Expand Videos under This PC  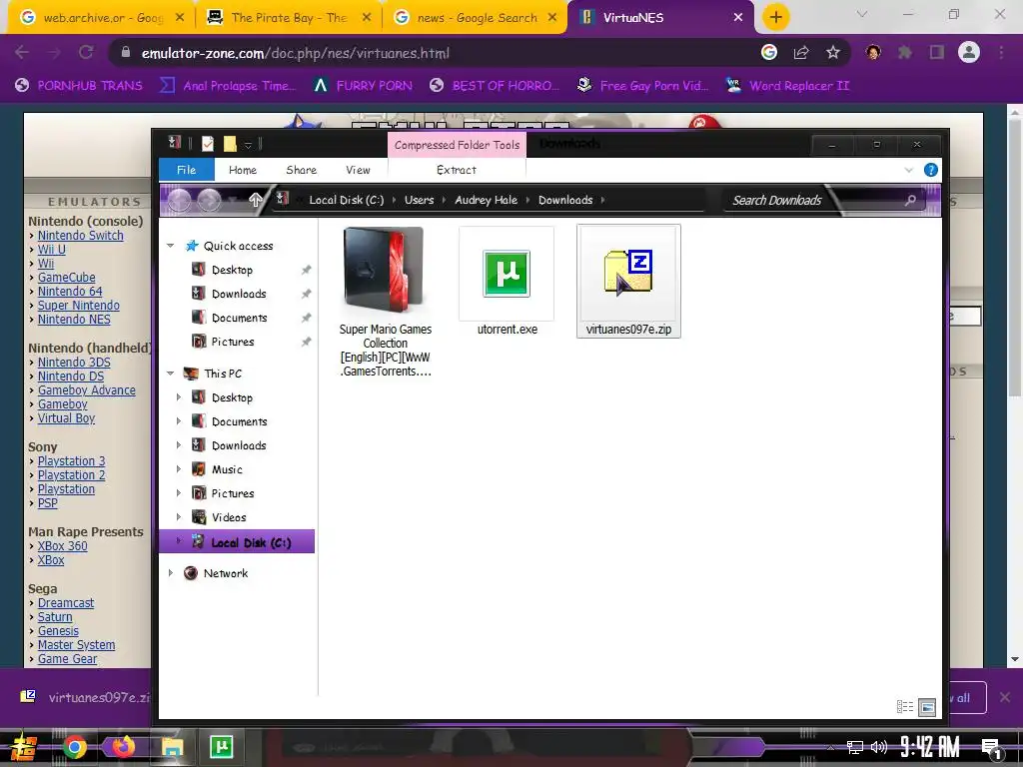(179, 517)
